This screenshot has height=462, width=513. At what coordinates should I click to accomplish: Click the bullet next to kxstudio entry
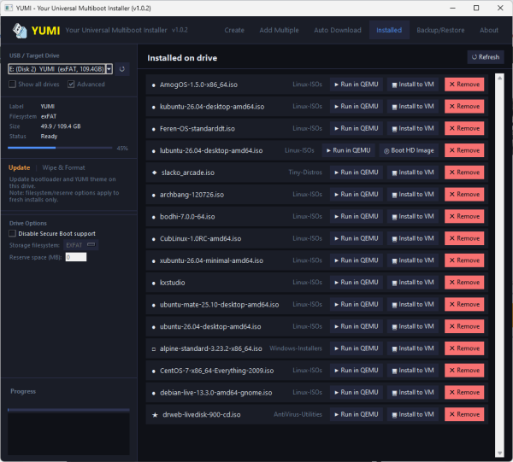(x=154, y=283)
